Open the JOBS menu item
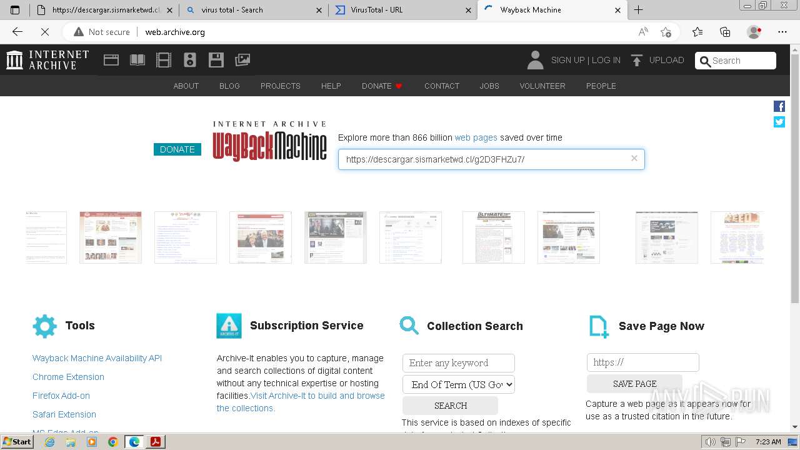 (489, 86)
